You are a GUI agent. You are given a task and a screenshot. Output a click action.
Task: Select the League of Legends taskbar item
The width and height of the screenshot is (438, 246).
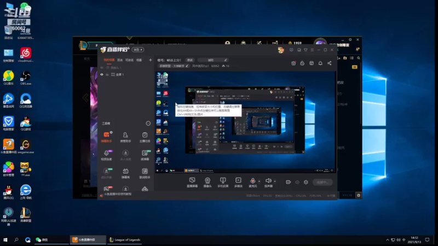coord(125,239)
